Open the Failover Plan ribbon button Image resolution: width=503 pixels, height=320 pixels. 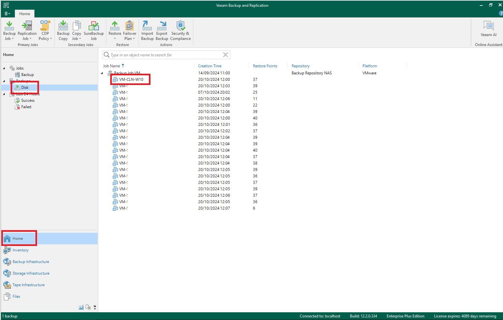point(130,30)
